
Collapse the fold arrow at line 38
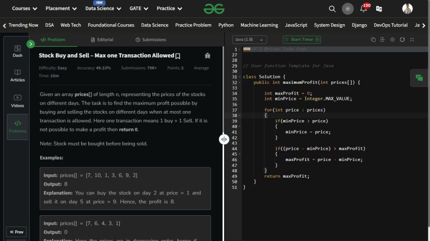(239, 115)
